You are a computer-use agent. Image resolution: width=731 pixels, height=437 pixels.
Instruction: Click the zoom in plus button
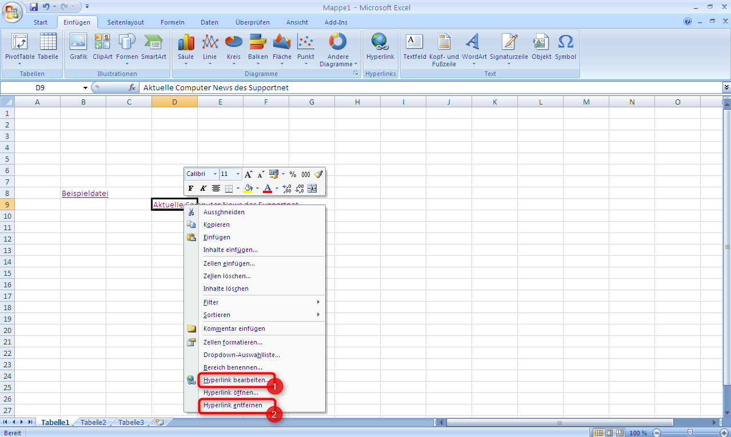[x=724, y=433]
